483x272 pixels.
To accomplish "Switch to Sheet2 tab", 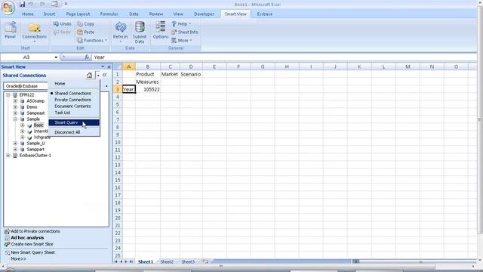I will [x=167, y=262].
